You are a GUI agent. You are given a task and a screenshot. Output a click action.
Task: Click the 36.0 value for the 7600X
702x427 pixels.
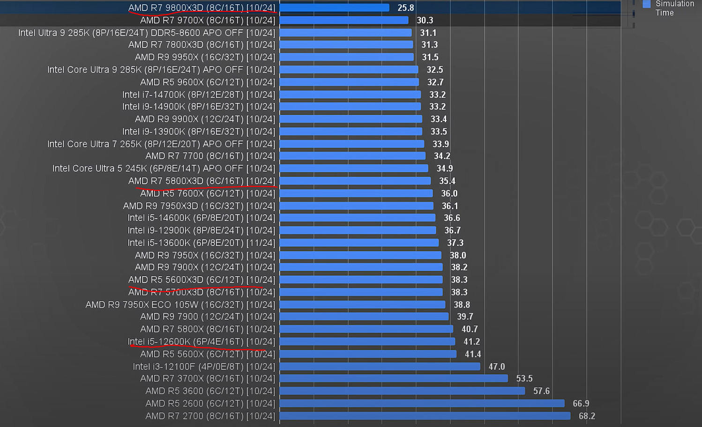click(x=449, y=193)
